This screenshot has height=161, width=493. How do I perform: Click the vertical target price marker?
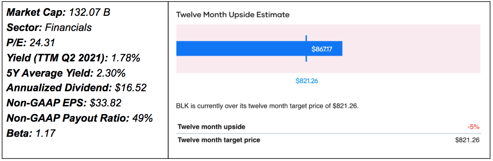306,49
